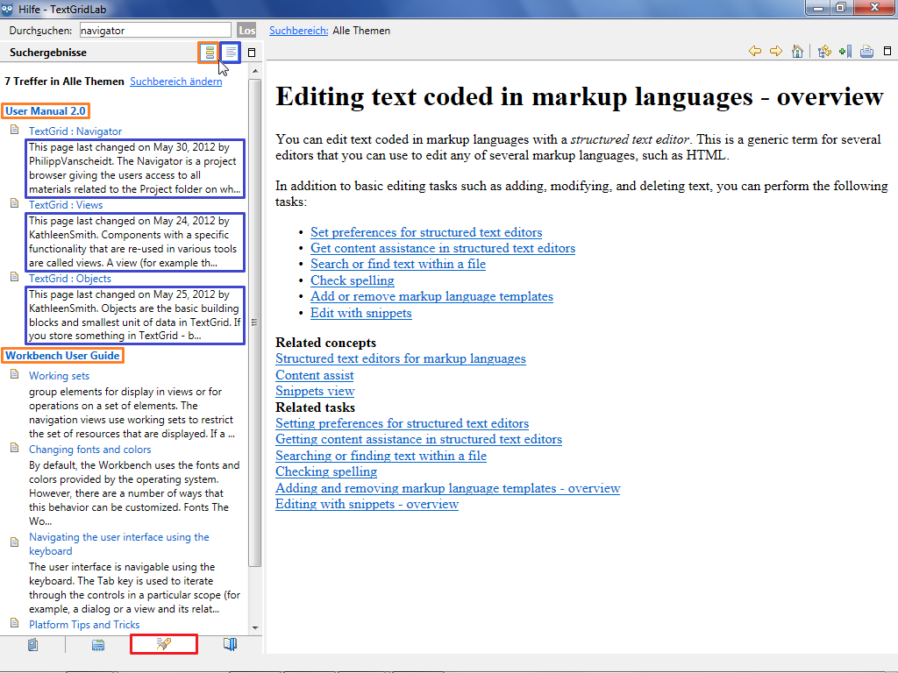Collapse the Workbench User Guide category
The image size is (898, 673).
point(62,356)
